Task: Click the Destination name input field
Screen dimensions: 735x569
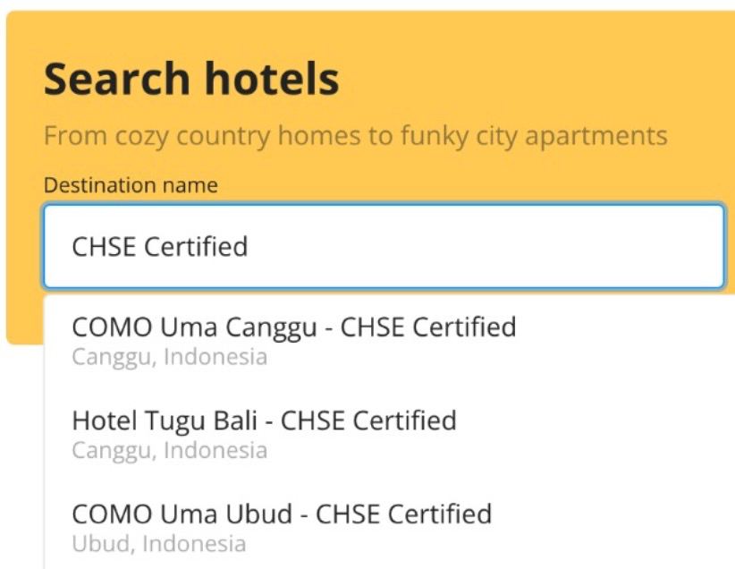Action: [x=383, y=246]
